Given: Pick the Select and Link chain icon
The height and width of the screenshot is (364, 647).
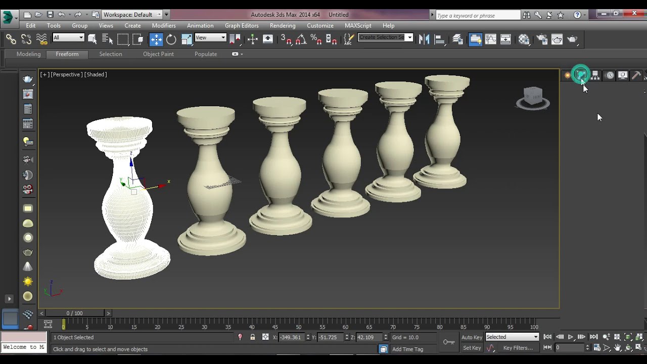Looking at the screenshot, I should click(11, 39).
